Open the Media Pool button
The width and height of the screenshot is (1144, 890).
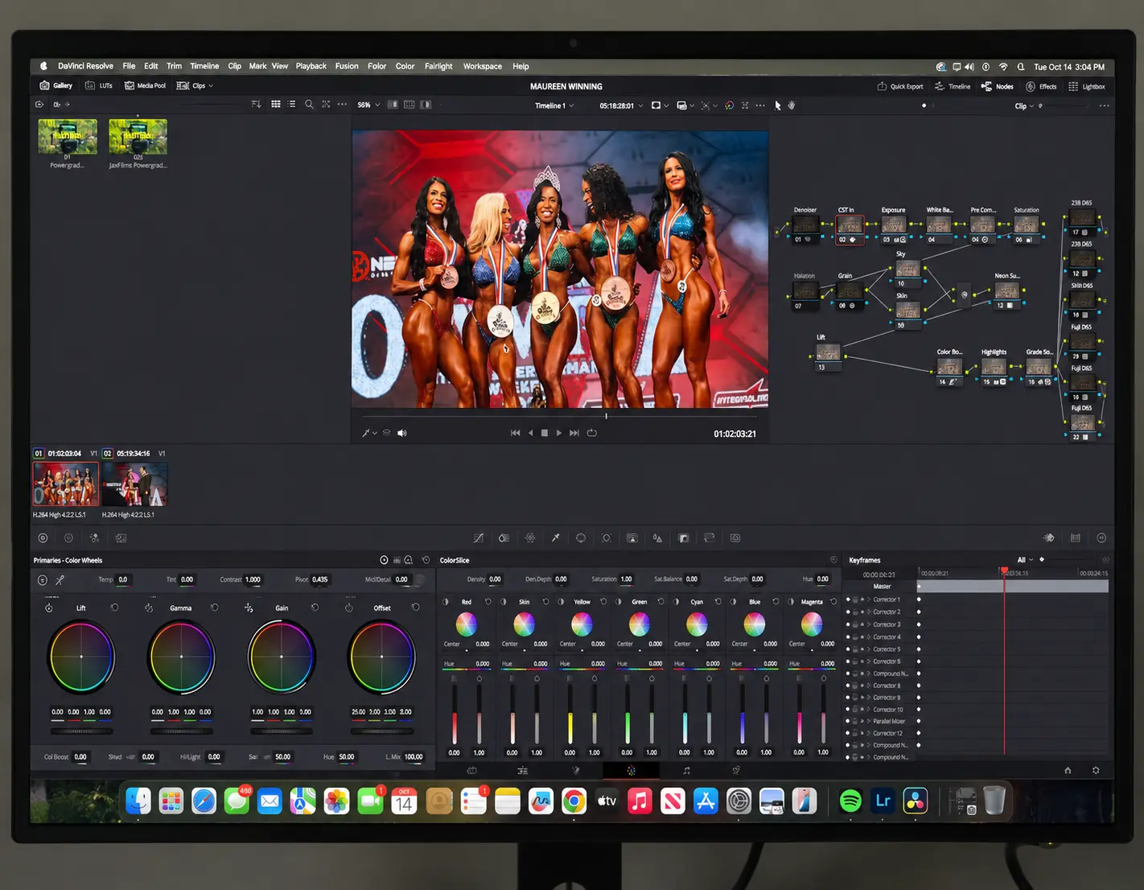click(x=145, y=85)
